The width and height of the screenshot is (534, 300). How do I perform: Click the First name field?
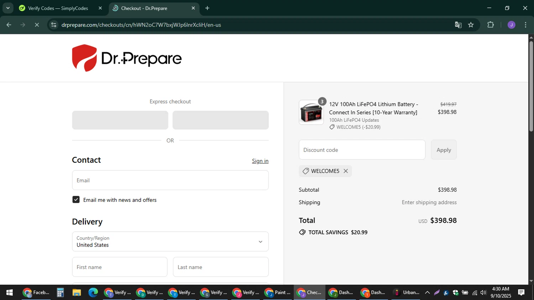[120, 267]
